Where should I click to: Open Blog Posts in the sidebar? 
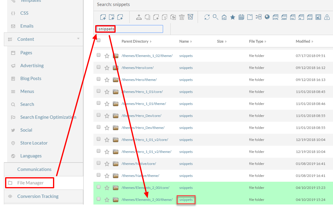click(31, 79)
